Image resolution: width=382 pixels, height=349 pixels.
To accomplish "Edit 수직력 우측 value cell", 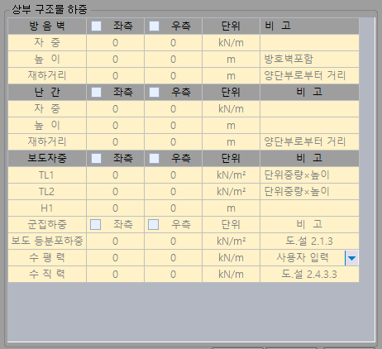I will 173,275.
